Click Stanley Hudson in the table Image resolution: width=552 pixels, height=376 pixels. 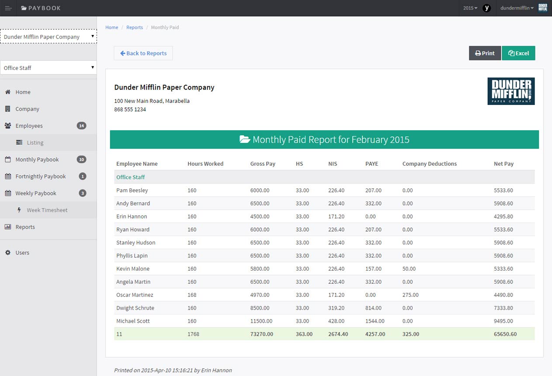135,243
